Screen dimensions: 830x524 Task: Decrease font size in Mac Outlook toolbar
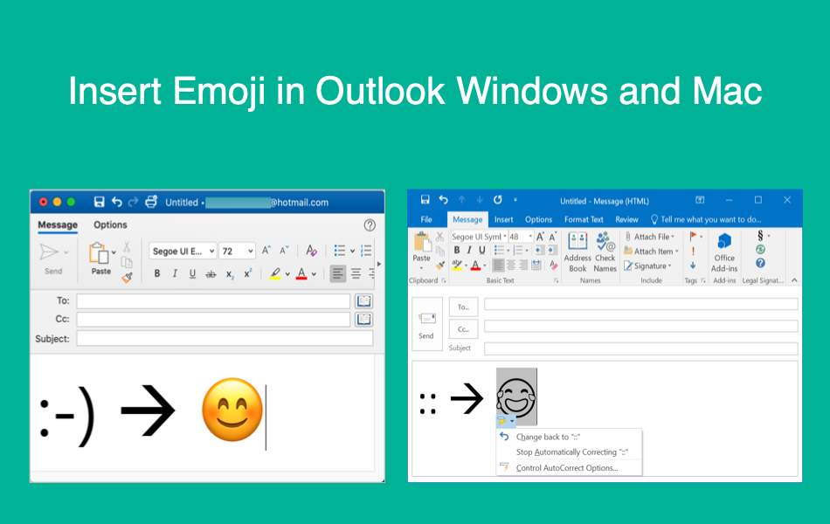click(284, 251)
